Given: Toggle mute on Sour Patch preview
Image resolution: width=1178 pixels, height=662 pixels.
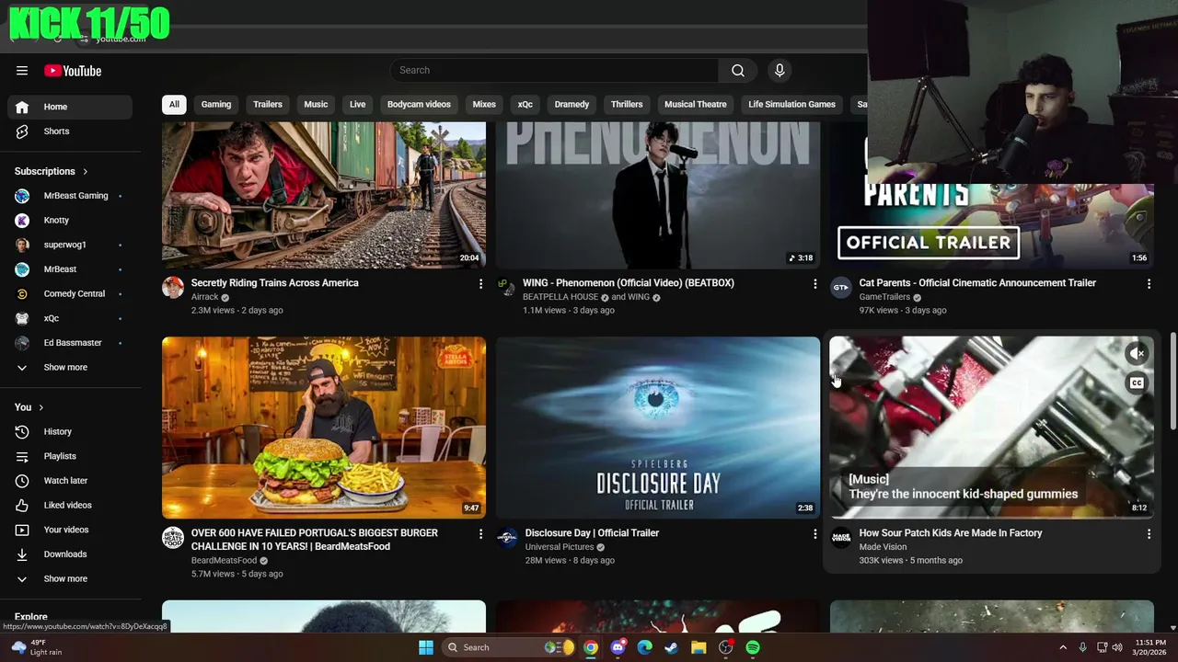Looking at the screenshot, I should pyautogui.click(x=1138, y=353).
